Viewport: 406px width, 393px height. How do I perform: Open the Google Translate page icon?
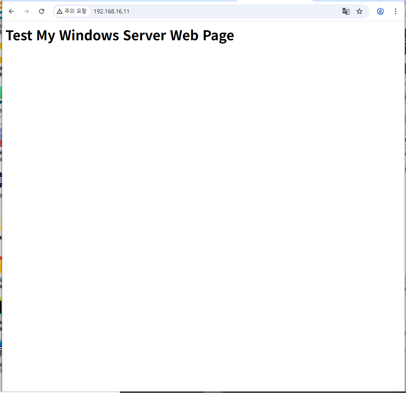pyautogui.click(x=346, y=11)
